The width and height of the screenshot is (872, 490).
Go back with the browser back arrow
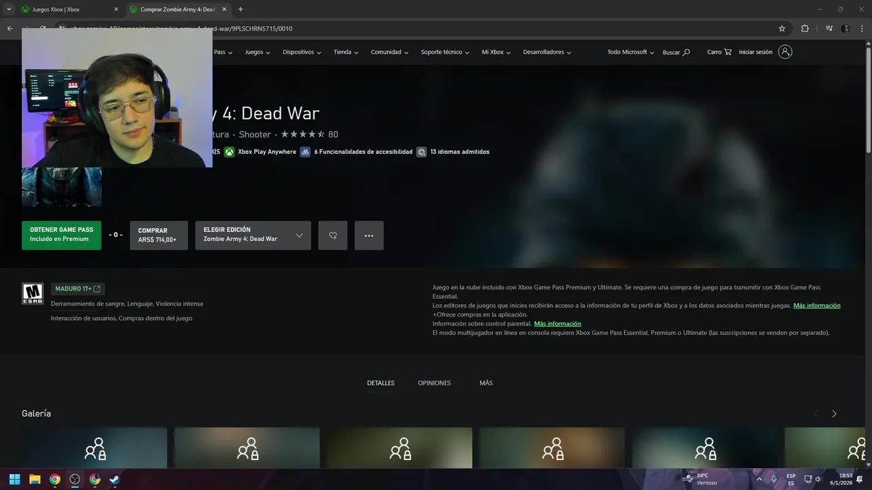[10, 29]
